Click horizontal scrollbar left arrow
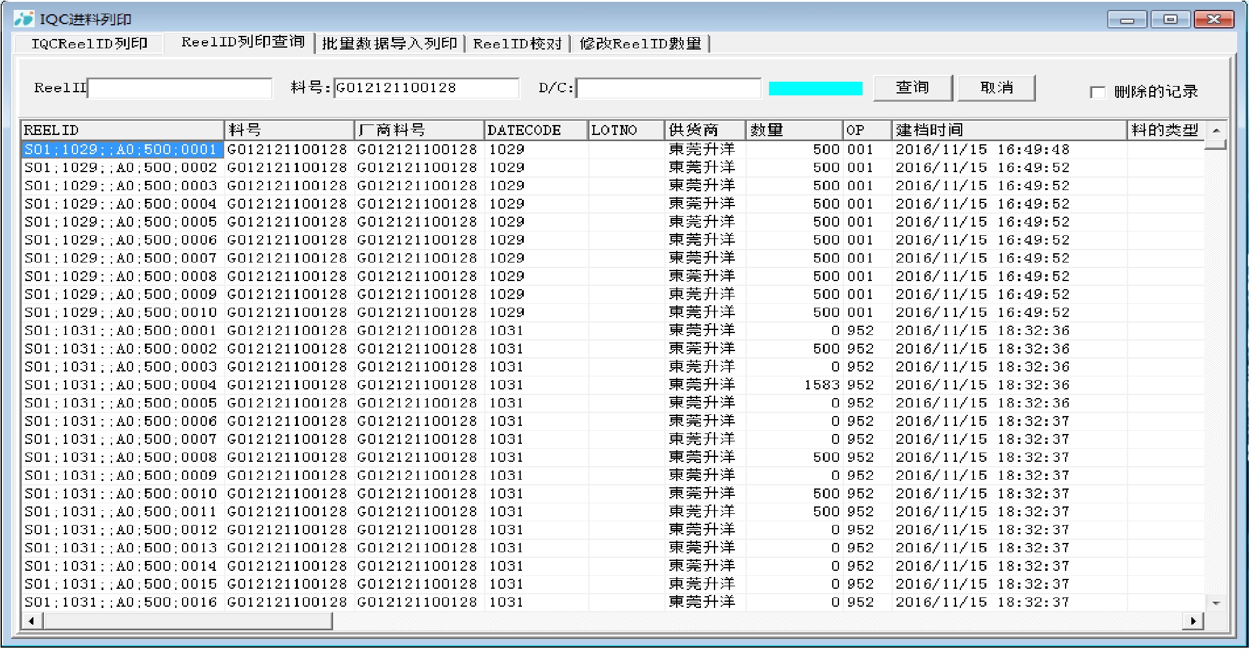The width and height of the screenshot is (1252, 655). click(x=32, y=620)
